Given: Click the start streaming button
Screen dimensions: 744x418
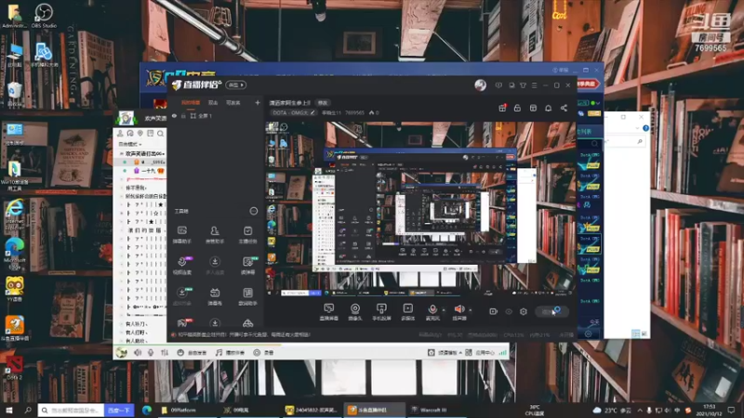Looking at the screenshot, I should click(551, 311).
